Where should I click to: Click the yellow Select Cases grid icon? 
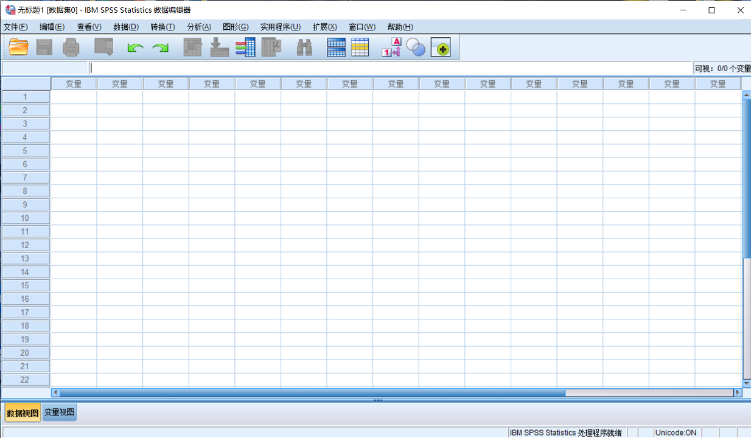pos(360,47)
